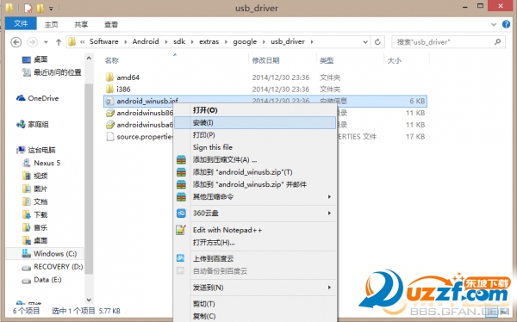The height and width of the screenshot is (322, 517).
Task: Refresh the current folder view
Action: (x=377, y=42)
